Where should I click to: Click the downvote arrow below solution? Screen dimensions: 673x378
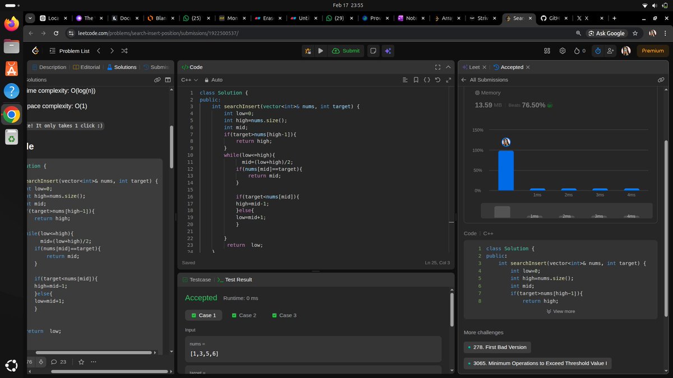click(x=41, y=362)
